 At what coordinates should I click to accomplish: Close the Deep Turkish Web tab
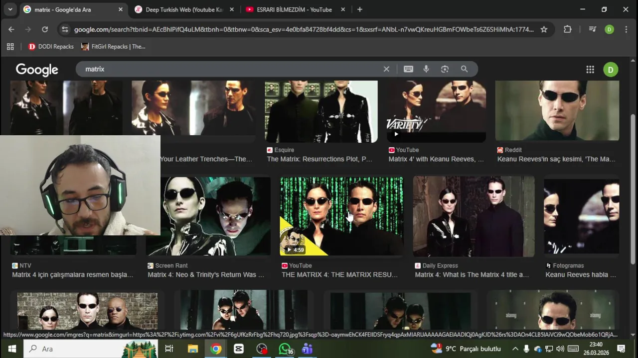pos(232,9)
